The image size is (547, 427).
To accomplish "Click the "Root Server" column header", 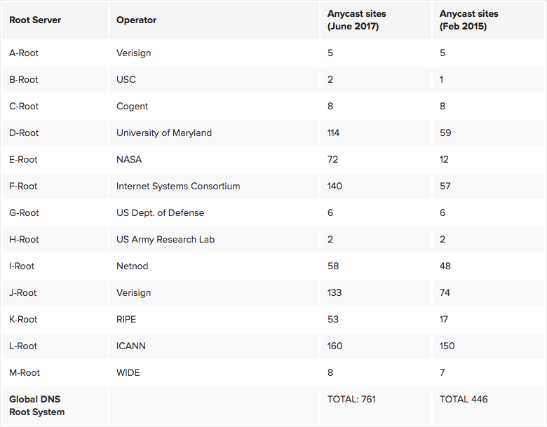I will pos(35,20).
